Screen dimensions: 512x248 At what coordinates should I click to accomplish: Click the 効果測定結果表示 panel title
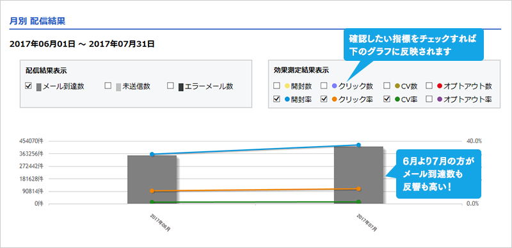(x=301, y=70)
